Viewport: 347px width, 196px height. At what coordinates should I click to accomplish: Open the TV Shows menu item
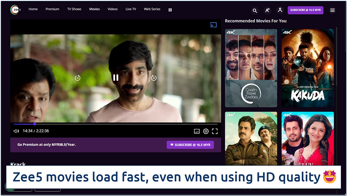pyautogui.click(x=74, y=9)
